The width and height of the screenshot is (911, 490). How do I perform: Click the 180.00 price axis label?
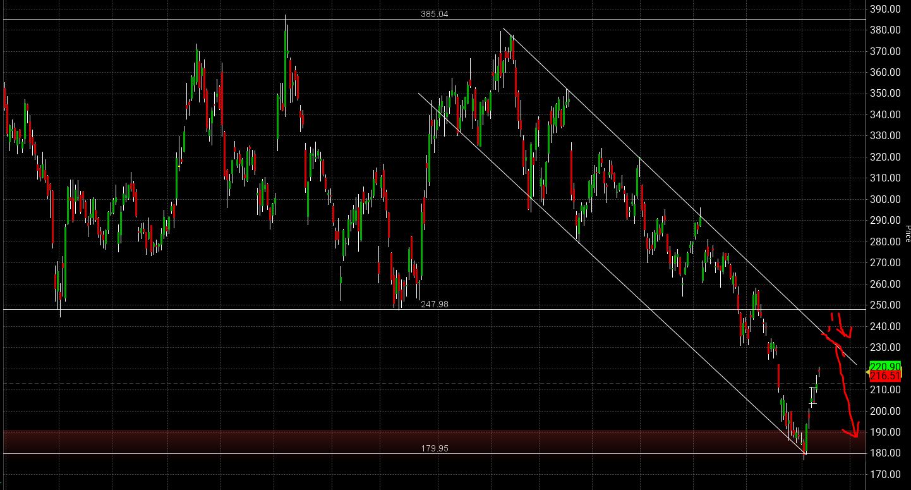point(885,453)
